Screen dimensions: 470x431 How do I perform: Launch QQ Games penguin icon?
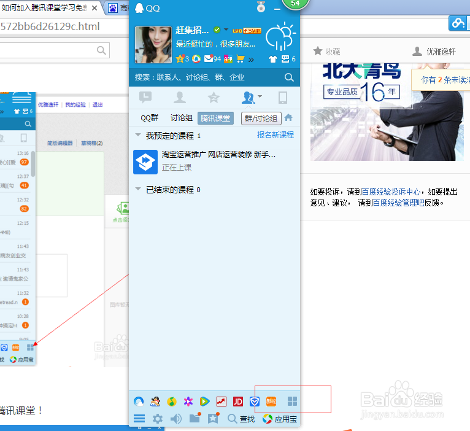click(x=155, y=402)
